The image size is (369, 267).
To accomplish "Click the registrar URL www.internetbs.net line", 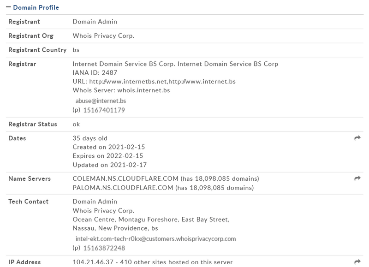I will tap(154, 81).
